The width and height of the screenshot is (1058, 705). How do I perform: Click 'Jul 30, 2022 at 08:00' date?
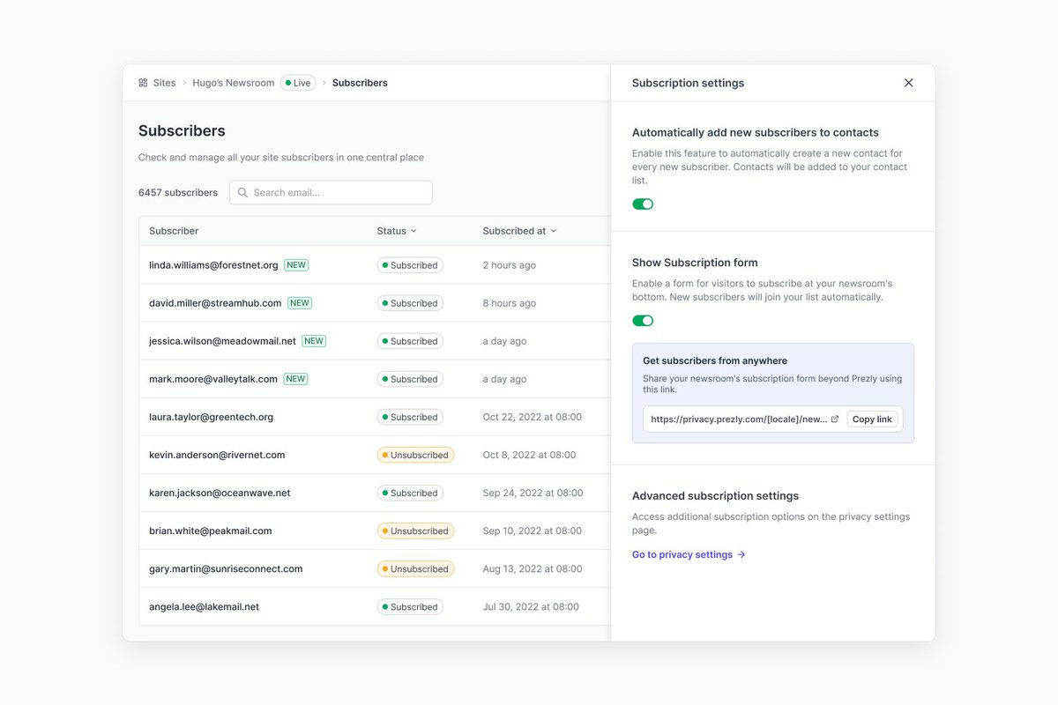[x=531, y=606]
